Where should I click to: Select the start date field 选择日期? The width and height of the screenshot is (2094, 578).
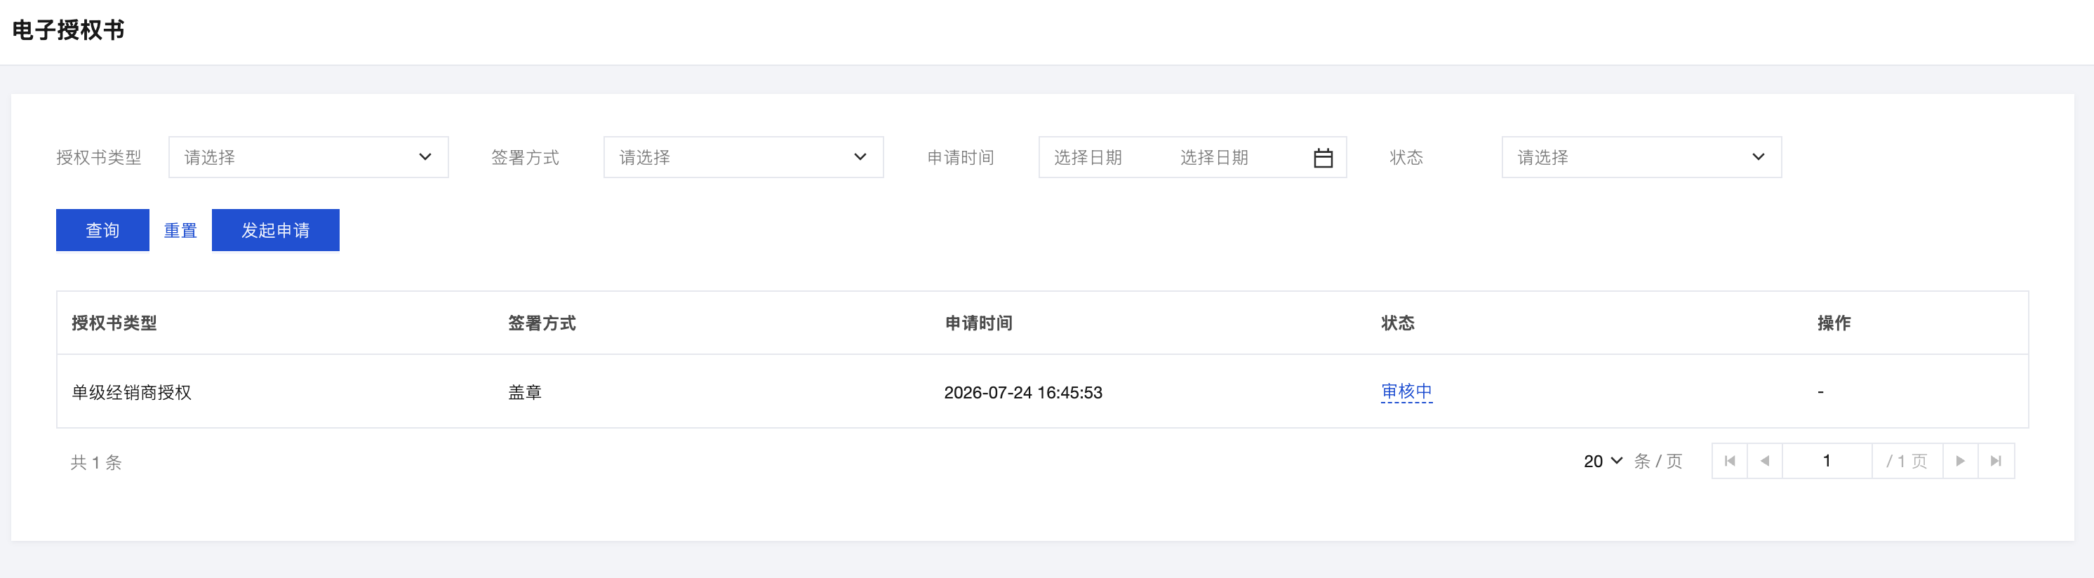(x=1088, y=158)
